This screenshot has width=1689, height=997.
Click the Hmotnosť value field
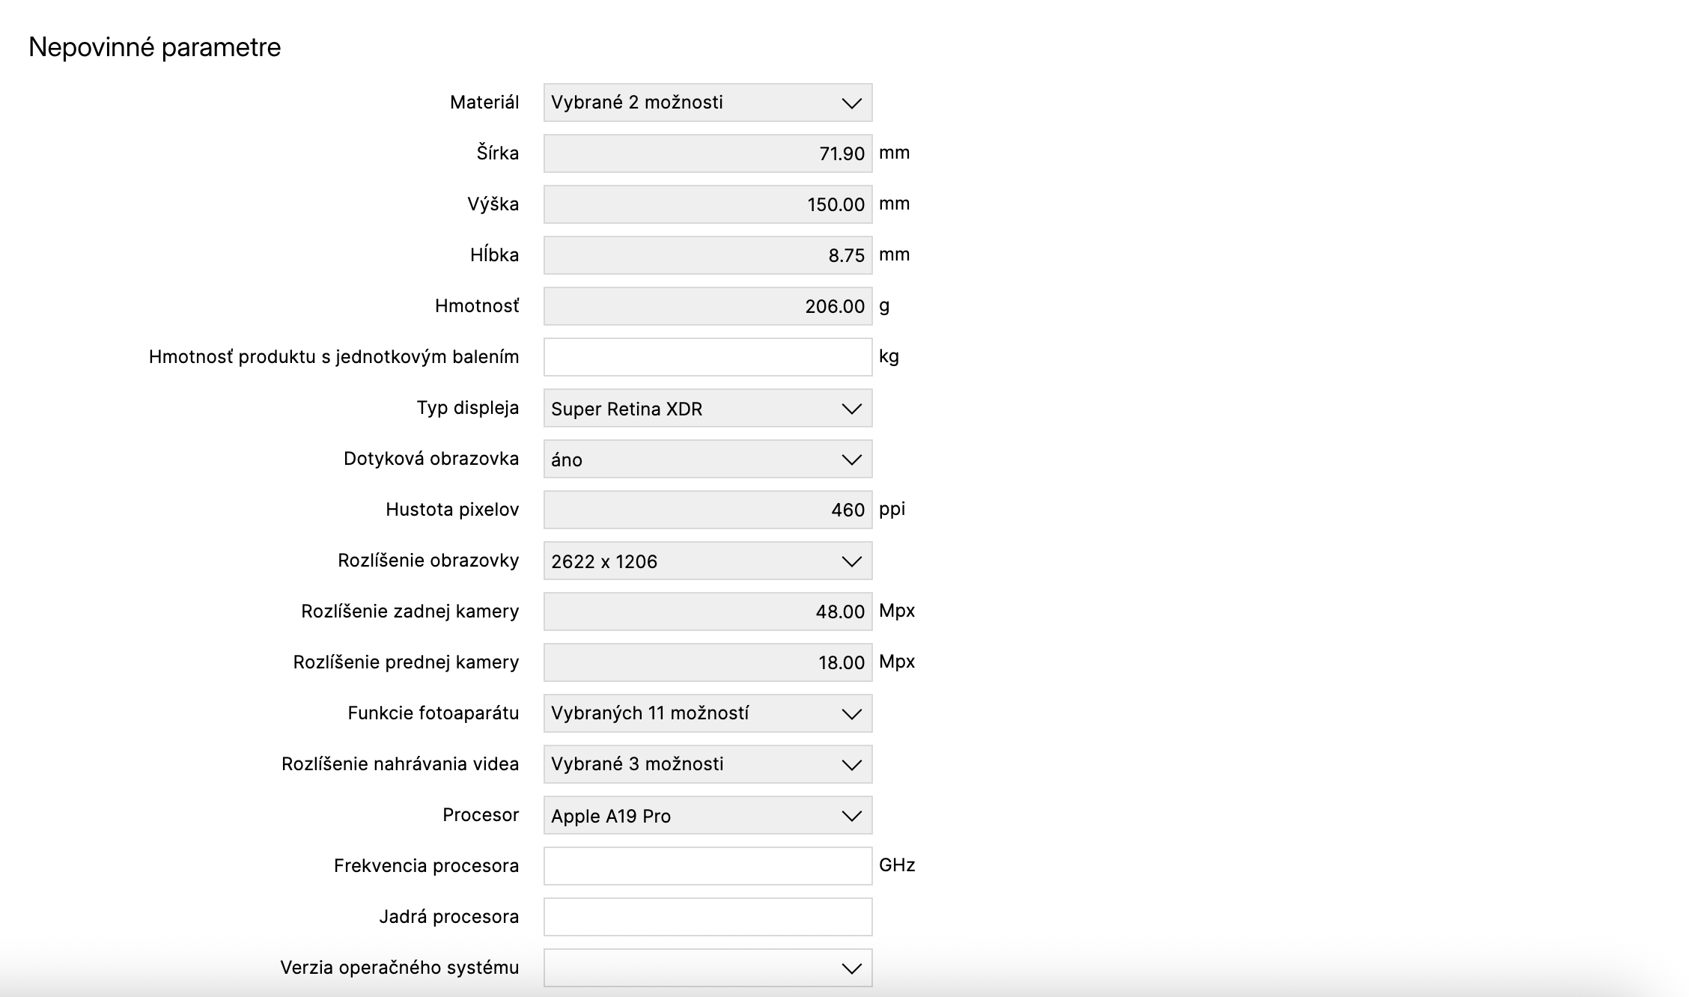(x=707, y=306)
